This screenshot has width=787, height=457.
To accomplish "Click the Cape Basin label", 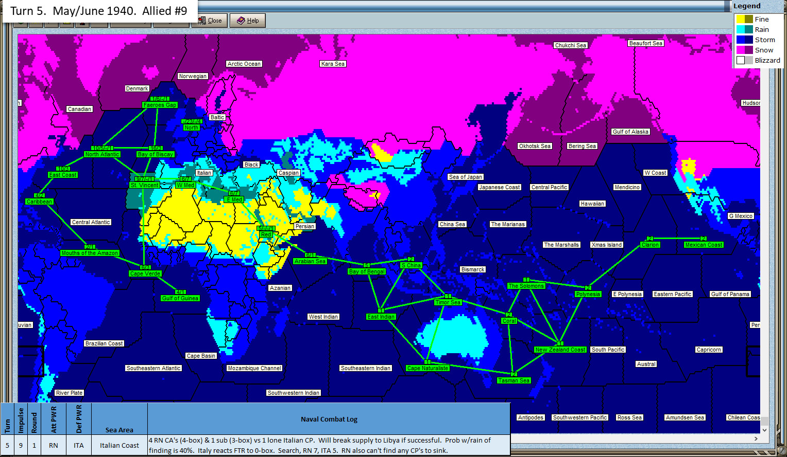I will tap(201, 356).
